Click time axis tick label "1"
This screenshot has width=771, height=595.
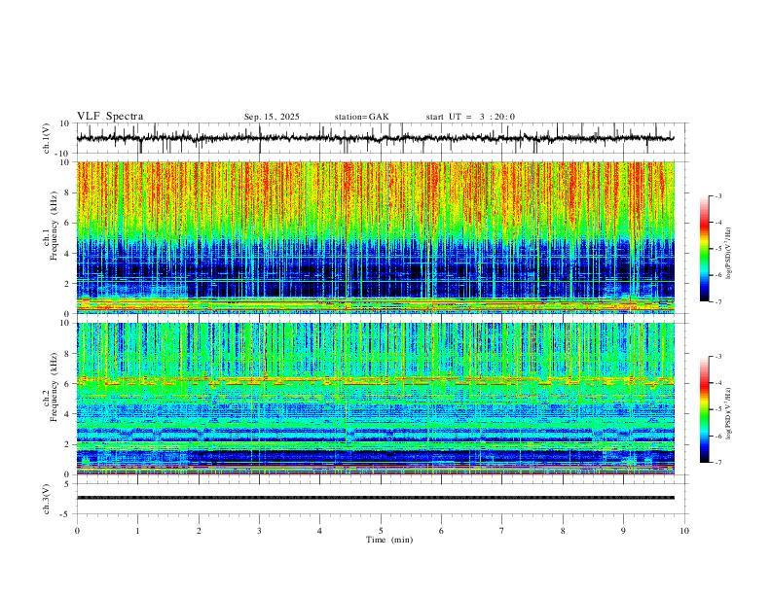137,531
